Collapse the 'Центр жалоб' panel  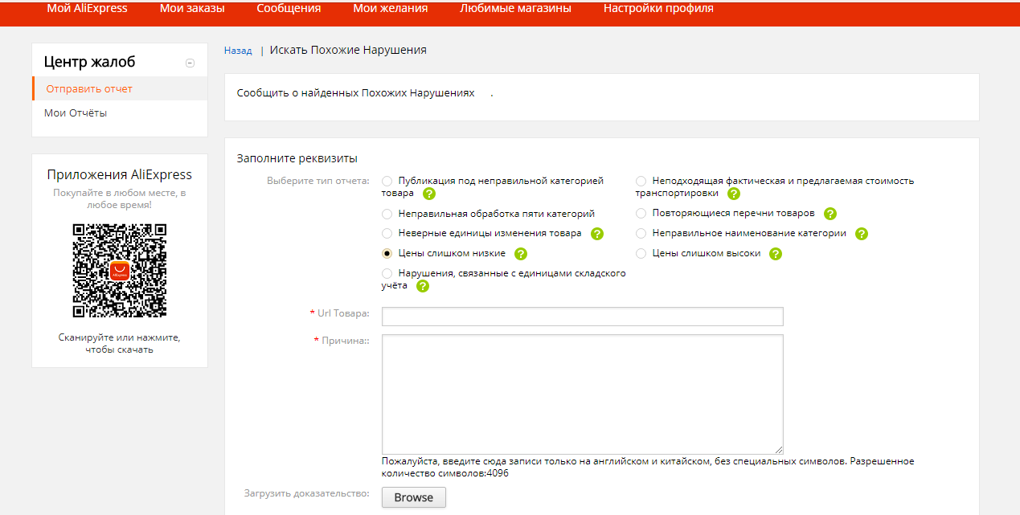(x=190, y=63)
